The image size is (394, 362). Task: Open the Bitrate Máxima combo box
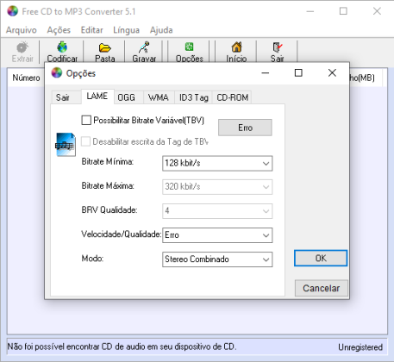217,187
